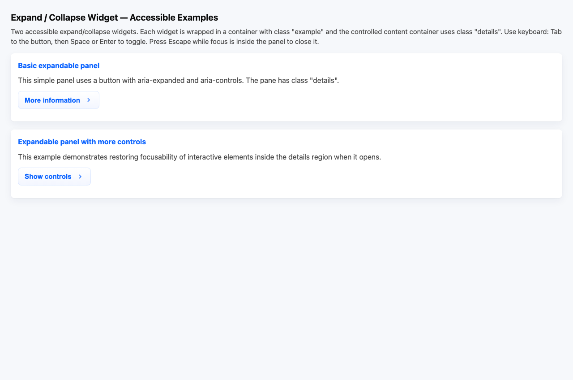Click the Basic expandable panel heading
Screen dimensions: 573x380
58,65
